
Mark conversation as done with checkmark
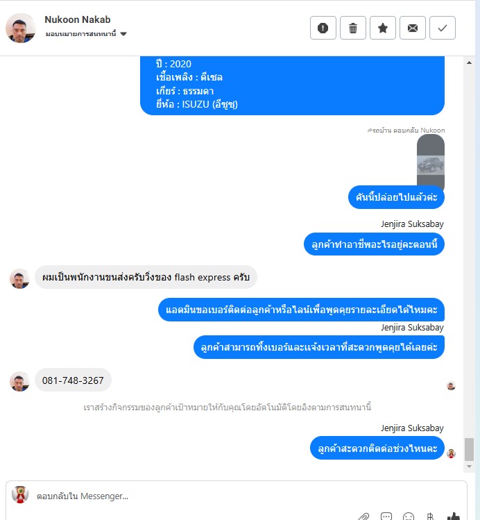[x=443, y=28]
